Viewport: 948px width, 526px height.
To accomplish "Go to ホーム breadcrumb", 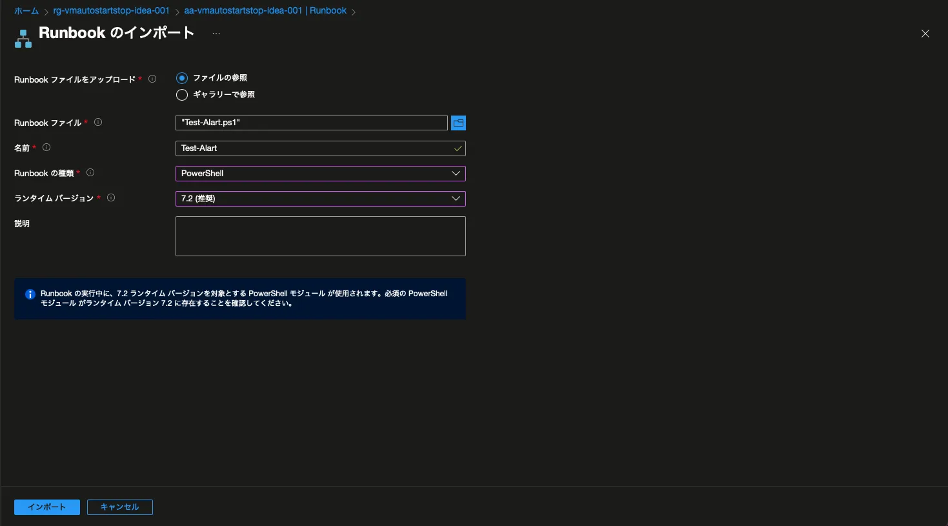I will 26,11.
